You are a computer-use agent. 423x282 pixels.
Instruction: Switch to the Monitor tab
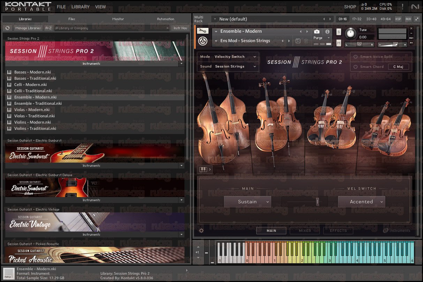coord(118,19)
